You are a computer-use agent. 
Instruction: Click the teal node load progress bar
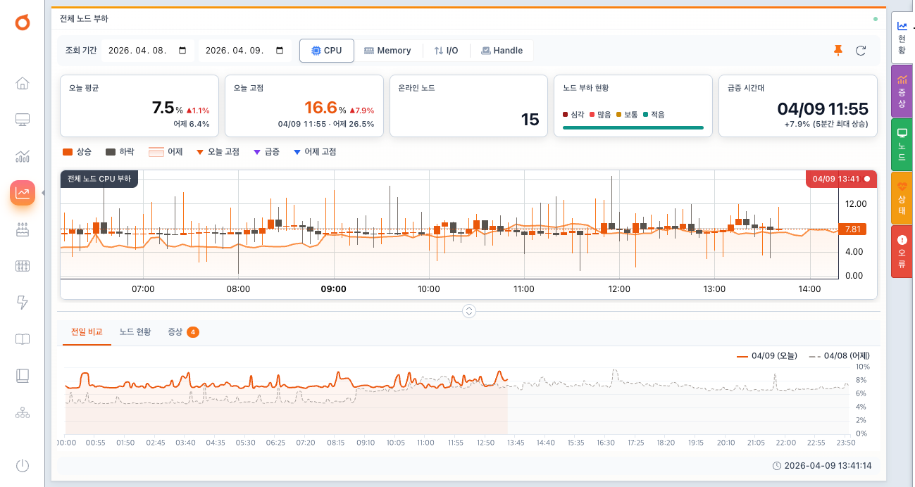(633, 127)
